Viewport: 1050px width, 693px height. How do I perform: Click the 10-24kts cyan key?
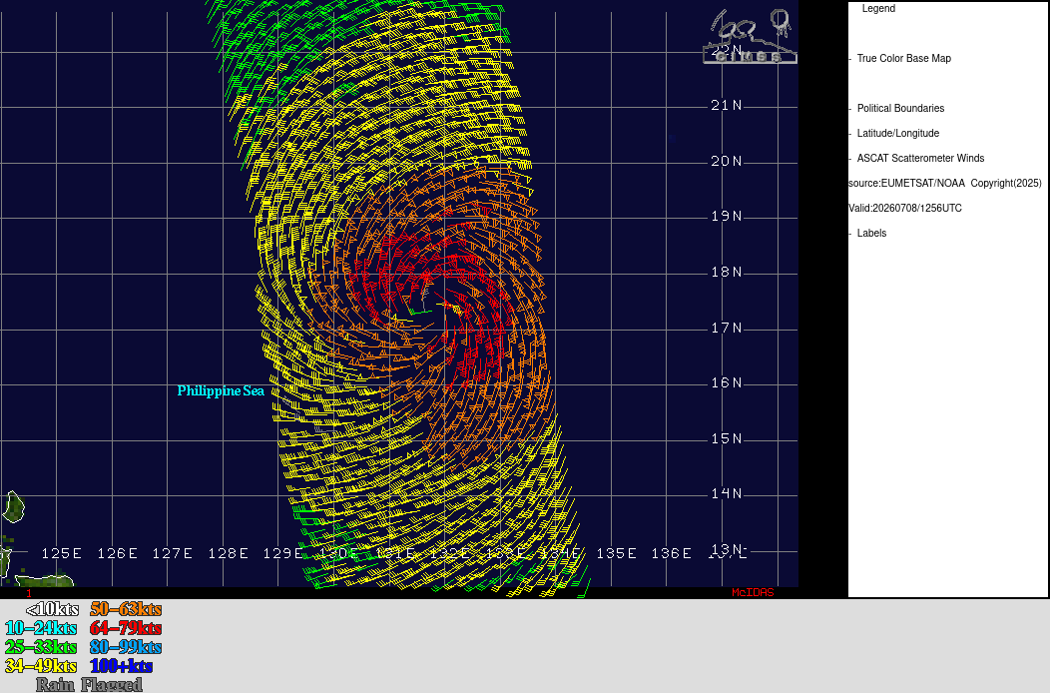(x=41, y=628)
